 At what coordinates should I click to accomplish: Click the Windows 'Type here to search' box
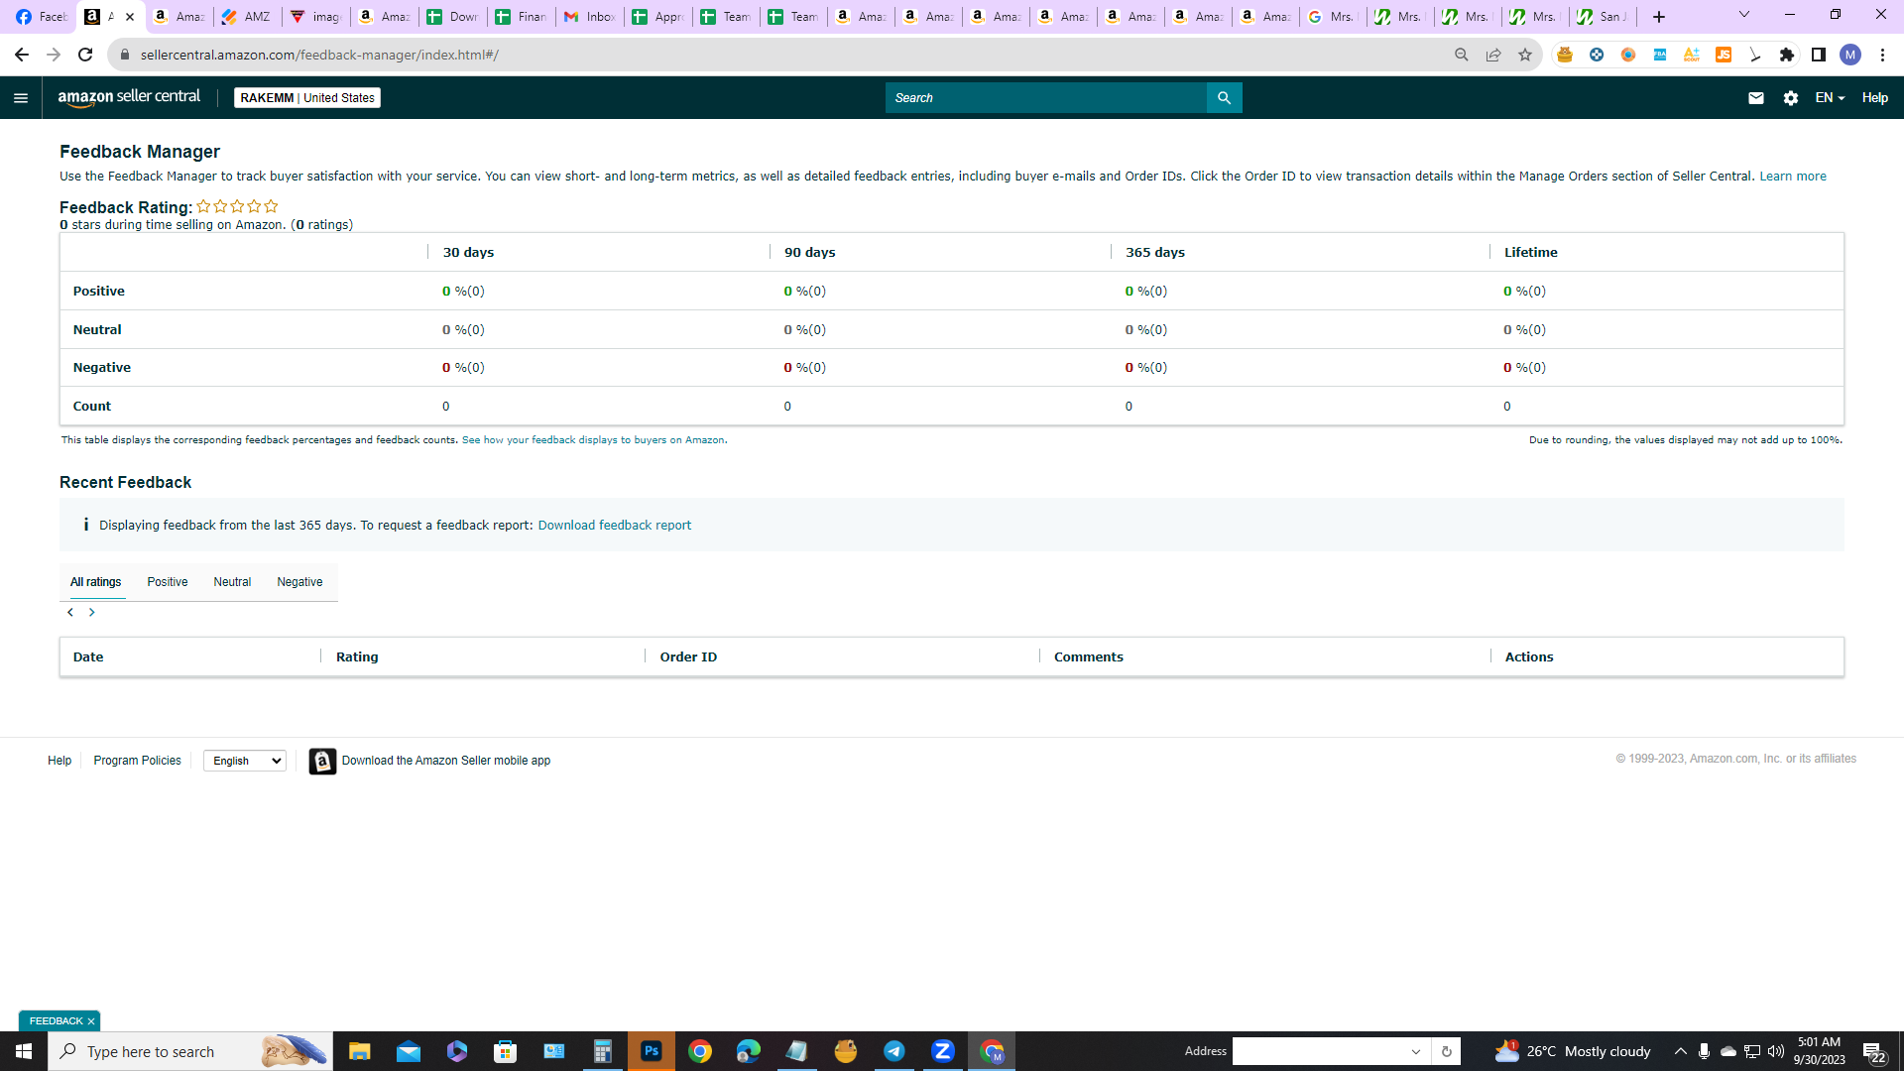190,1051
